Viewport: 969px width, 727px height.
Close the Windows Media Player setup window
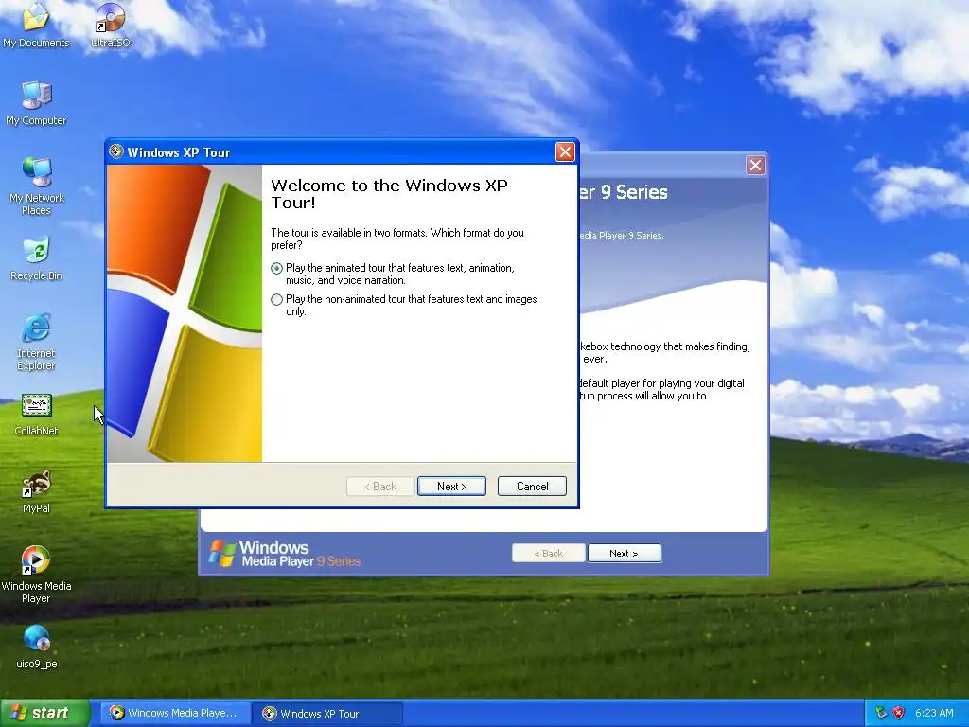(755, 165)
